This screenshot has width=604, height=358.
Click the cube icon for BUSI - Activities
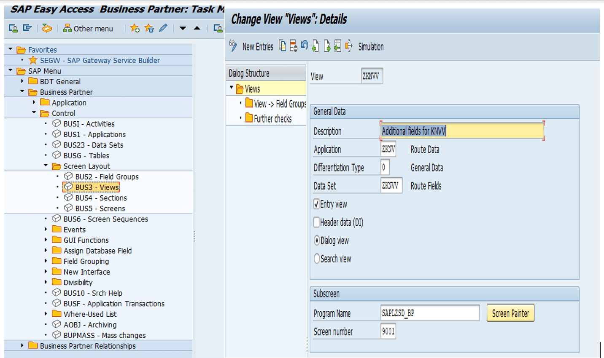point(57,123)
